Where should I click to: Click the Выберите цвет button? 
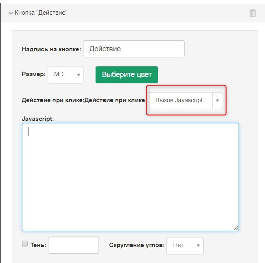click(x=127, y=75)
